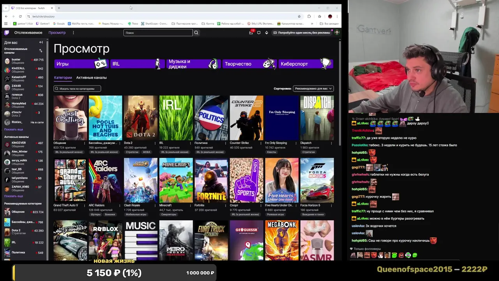
Task: Open the whispers chat bubble icon
Action: click(x=259, y=33)
